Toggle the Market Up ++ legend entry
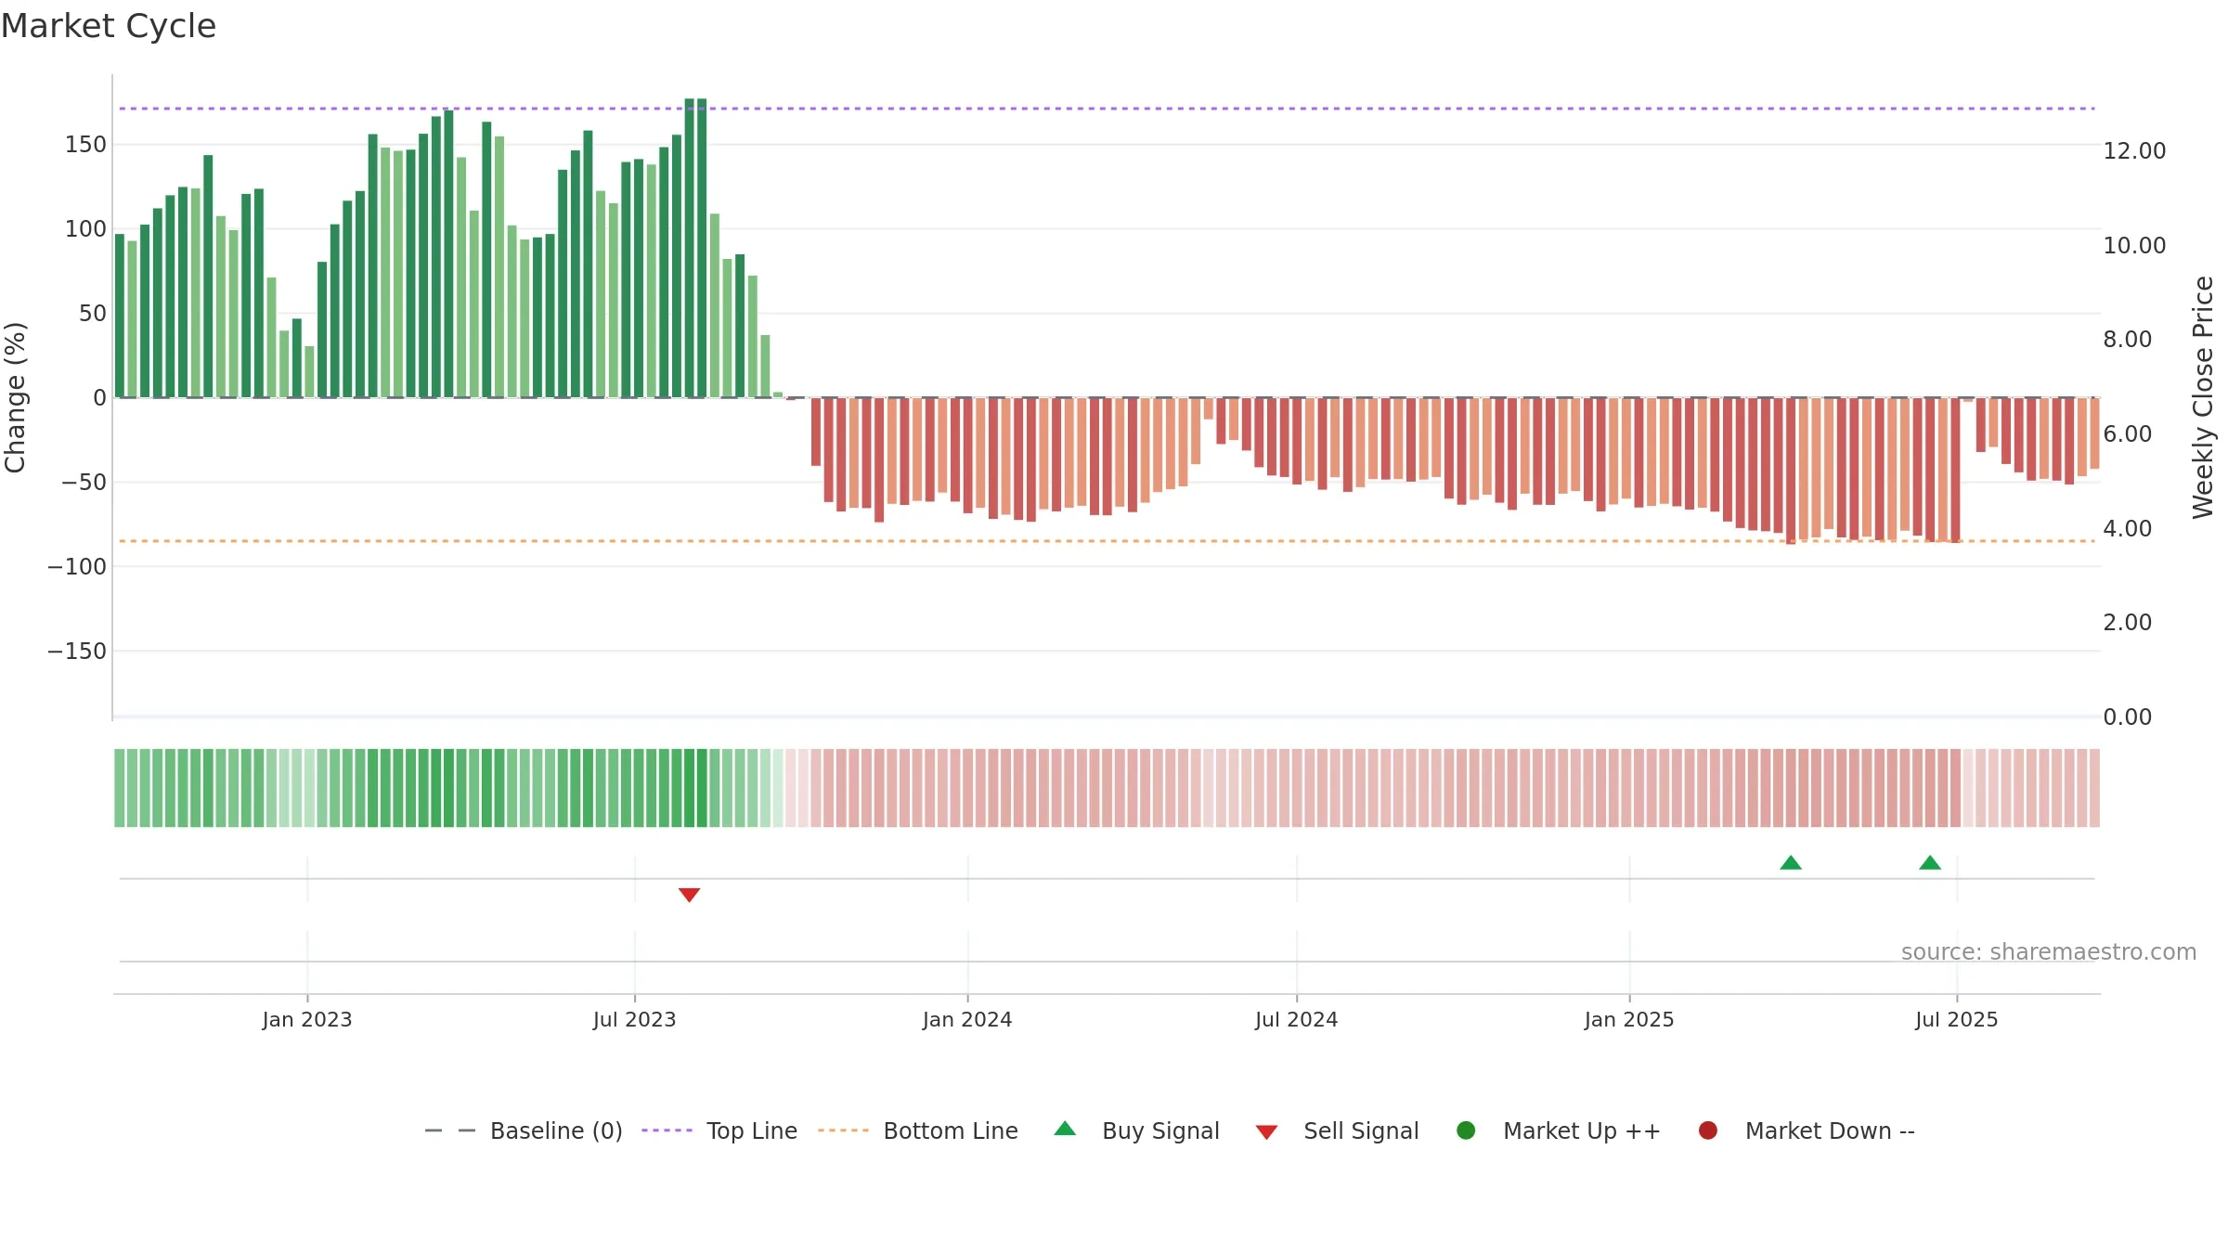Image resolution: width=2228 pixels, height=1253 pixels. tap(1559, 1130)
